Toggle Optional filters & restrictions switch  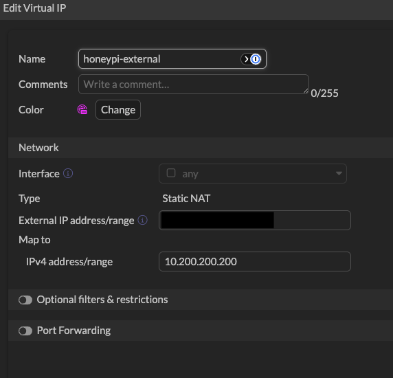click(x=25, y=300)
